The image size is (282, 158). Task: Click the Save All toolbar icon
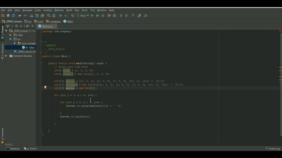click(x=8, y=16)
